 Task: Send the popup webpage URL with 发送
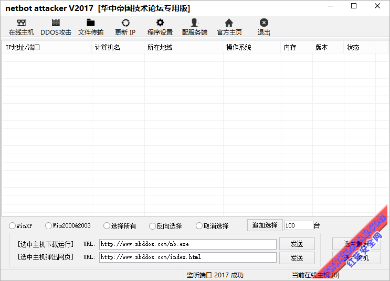[297, 258]
